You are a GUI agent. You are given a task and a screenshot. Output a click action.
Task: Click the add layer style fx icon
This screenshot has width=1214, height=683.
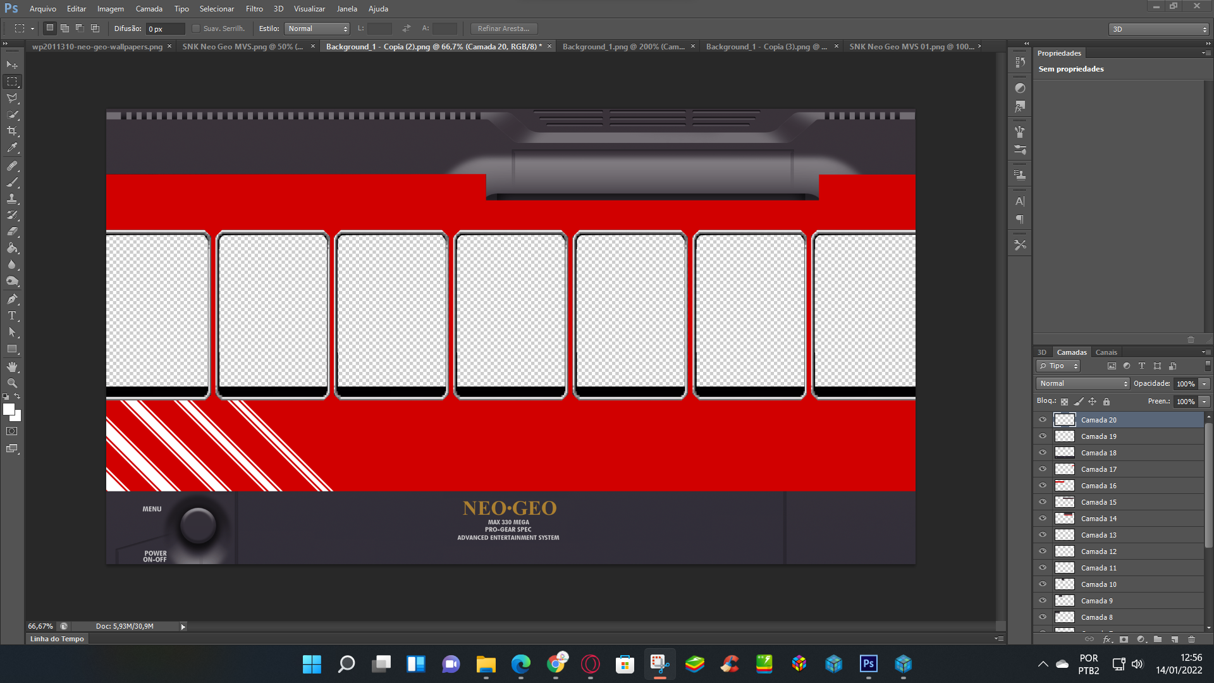click(1107, 639)
